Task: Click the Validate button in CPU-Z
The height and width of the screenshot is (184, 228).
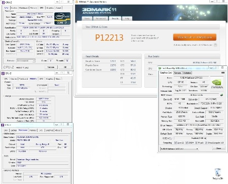Action: 51,67
